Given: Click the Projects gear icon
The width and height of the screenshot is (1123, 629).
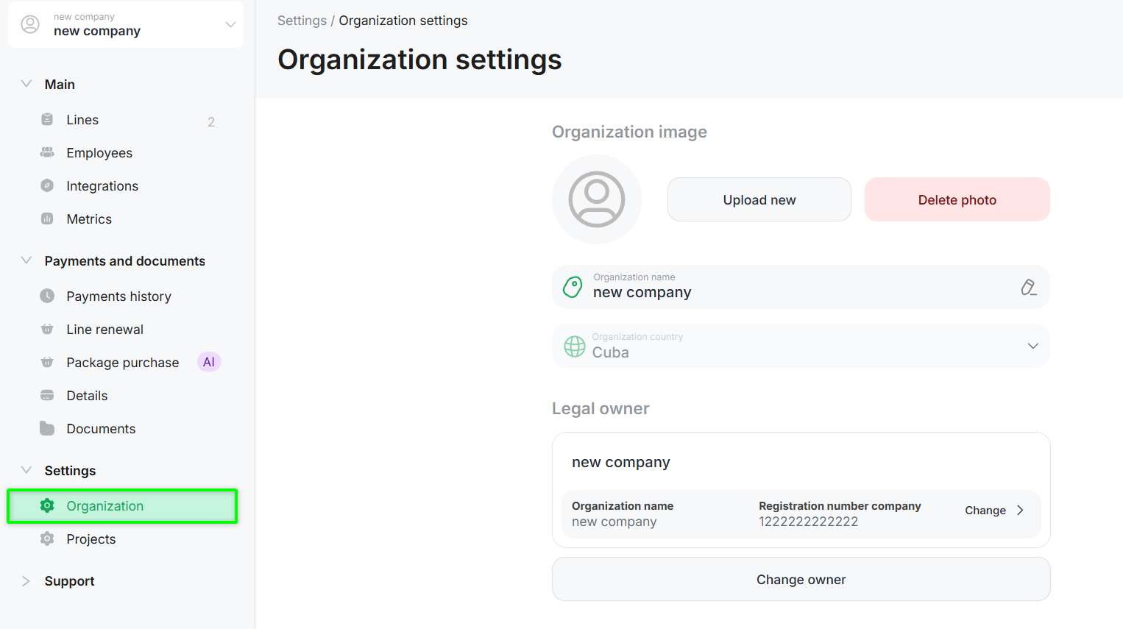Looking at the screenshot, I should coord(47,539).
